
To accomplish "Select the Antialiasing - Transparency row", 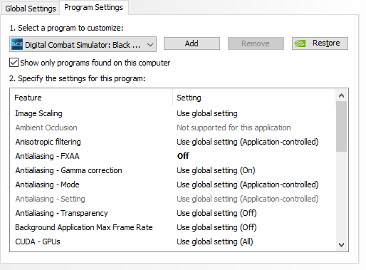I will [x=172, y=213].
